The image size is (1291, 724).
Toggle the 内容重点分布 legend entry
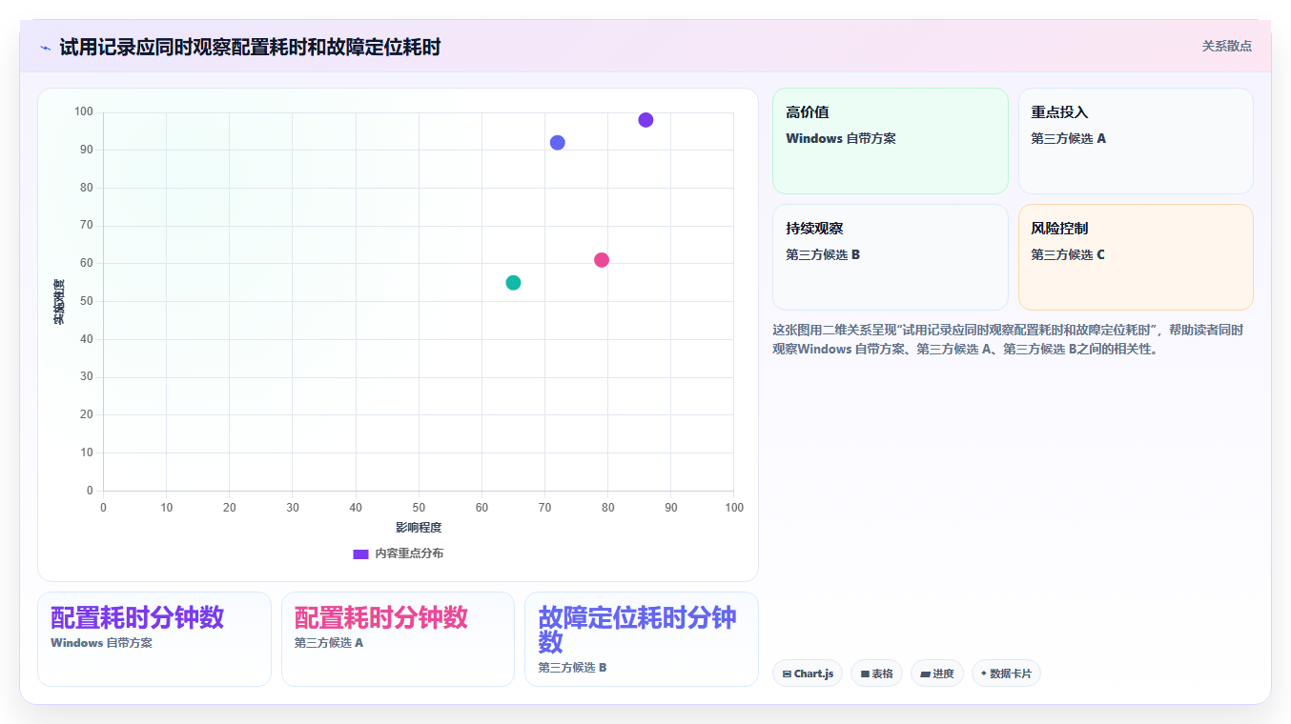click(398, 553)
